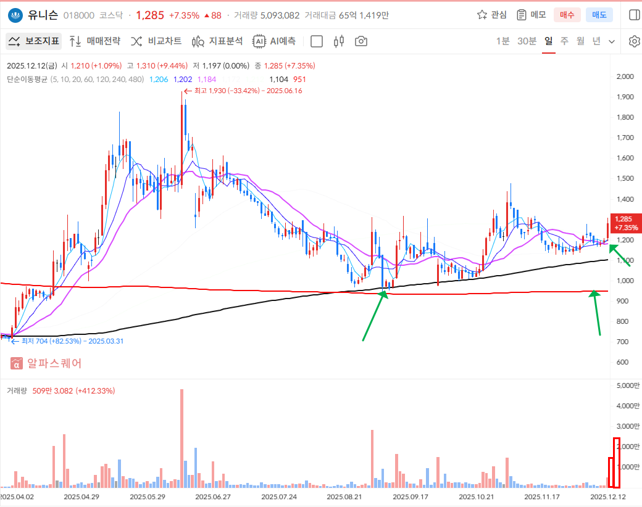This screenshot has width=642, height=507.
Task: Open the 매매전략 trading strategy tool
Action: pos(95,41)
